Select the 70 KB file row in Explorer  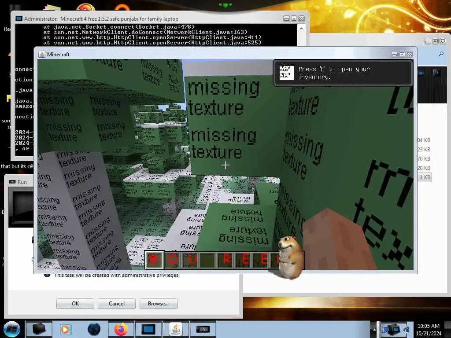click(424, 158)
